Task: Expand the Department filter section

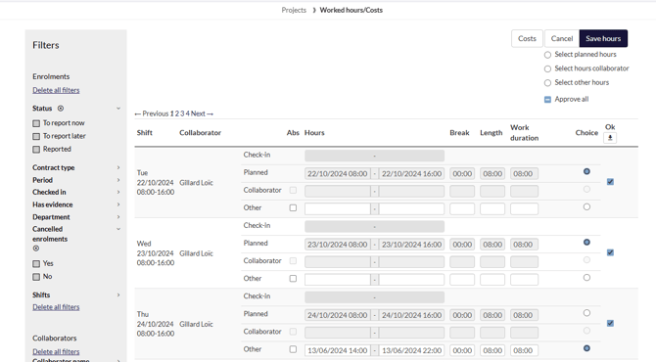Action: pyautogui.click(x=118, y=217)
